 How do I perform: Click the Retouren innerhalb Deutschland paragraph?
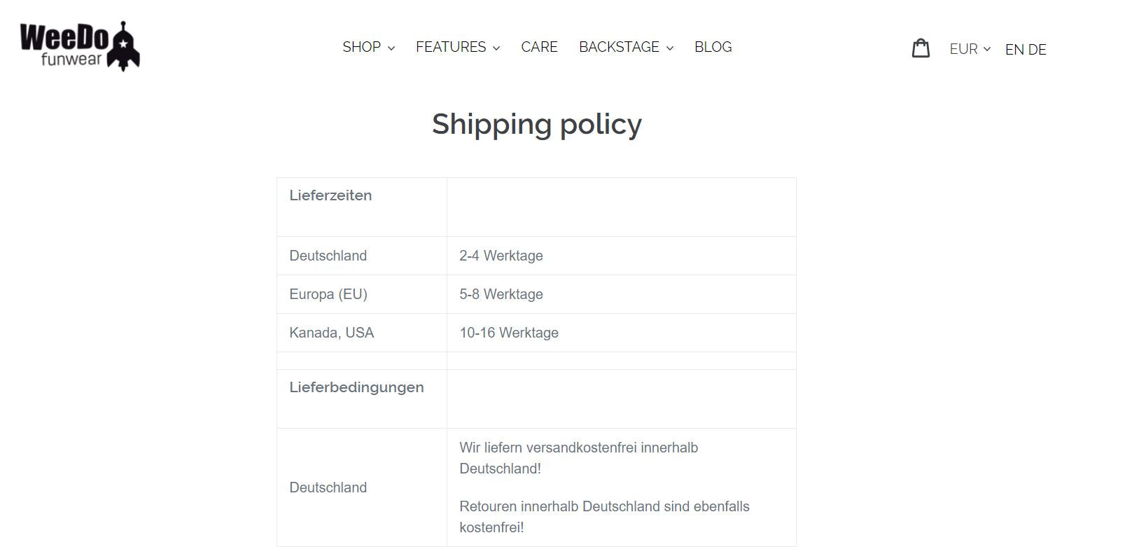tap(604, 517)
